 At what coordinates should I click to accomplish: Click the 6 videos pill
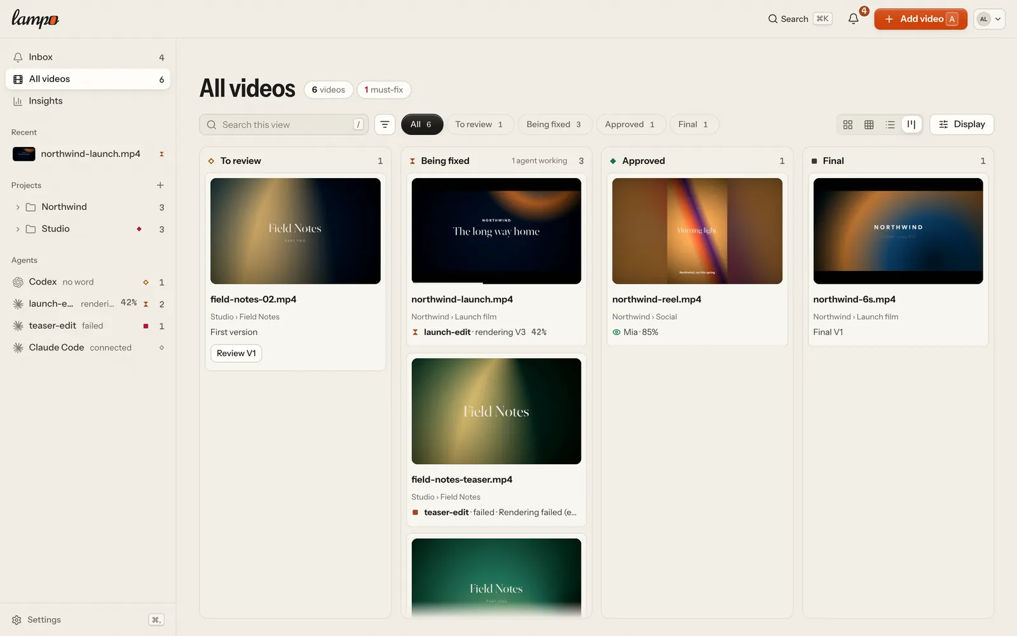(328, 90)
